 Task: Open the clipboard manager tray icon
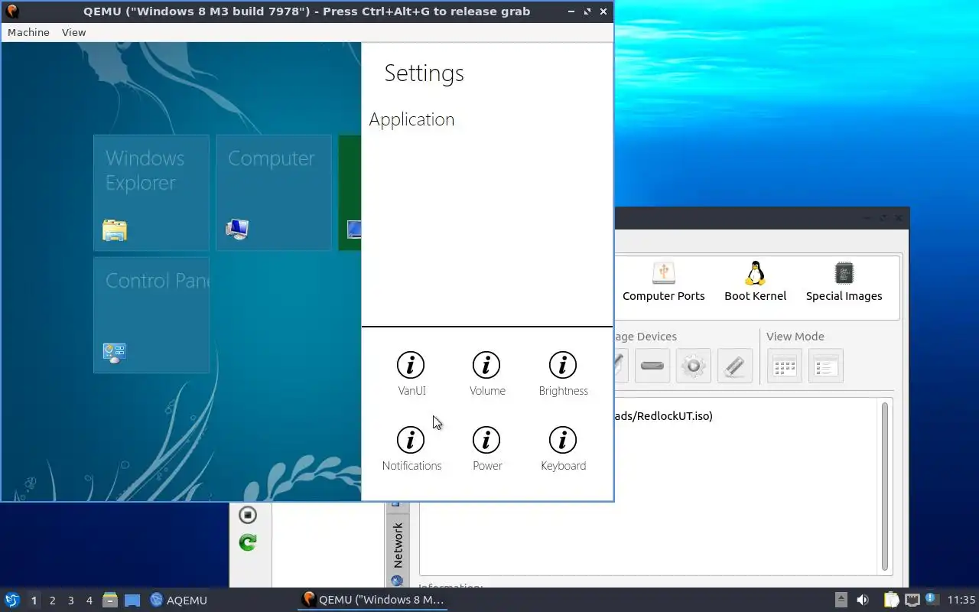[891, 600]
